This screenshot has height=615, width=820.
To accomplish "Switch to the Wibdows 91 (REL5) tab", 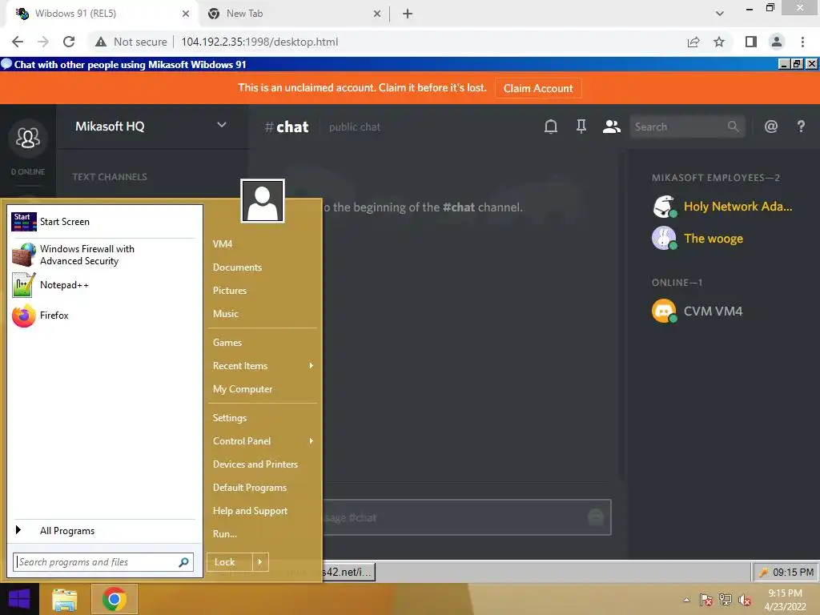I will (102, 14).
